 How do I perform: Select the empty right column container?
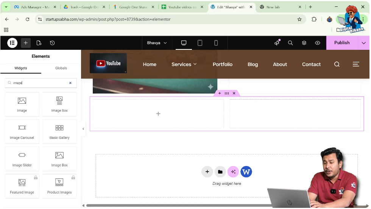pos(295,114)
